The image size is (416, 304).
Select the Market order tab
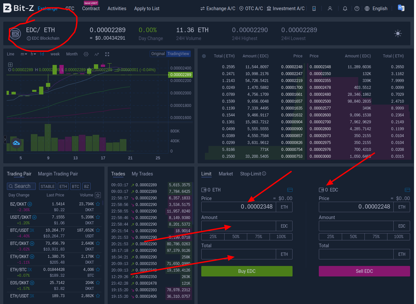point(226,174)
